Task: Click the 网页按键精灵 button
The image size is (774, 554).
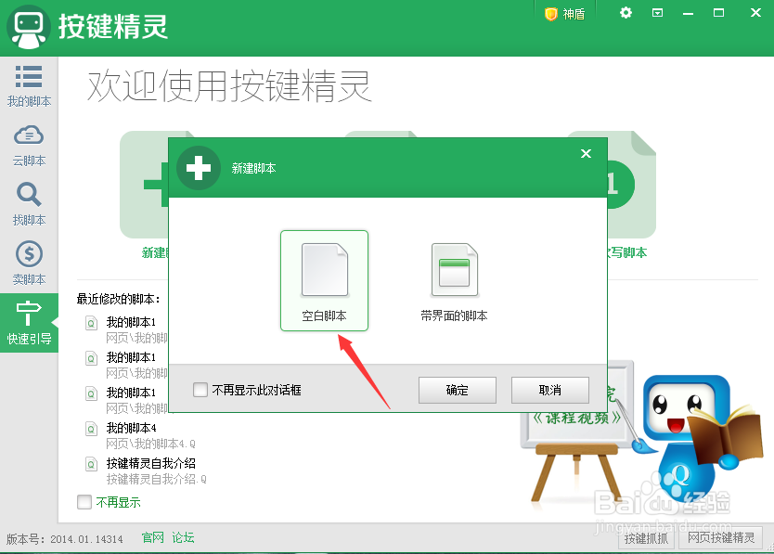Action: coord(721,537)
